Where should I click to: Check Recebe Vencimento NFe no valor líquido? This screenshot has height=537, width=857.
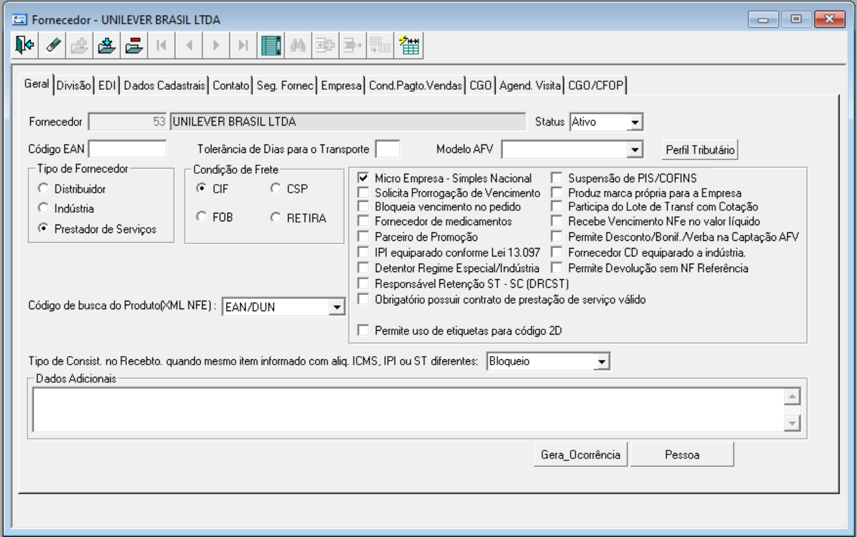coord(557,222)
